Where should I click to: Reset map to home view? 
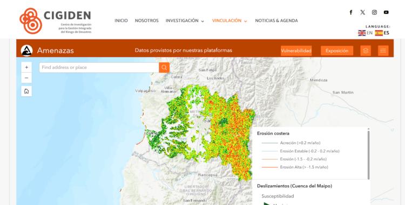26,91
